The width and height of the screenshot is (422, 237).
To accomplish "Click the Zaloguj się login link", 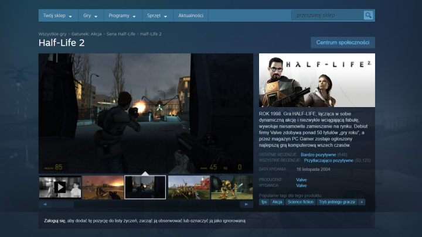I will 55,221.
